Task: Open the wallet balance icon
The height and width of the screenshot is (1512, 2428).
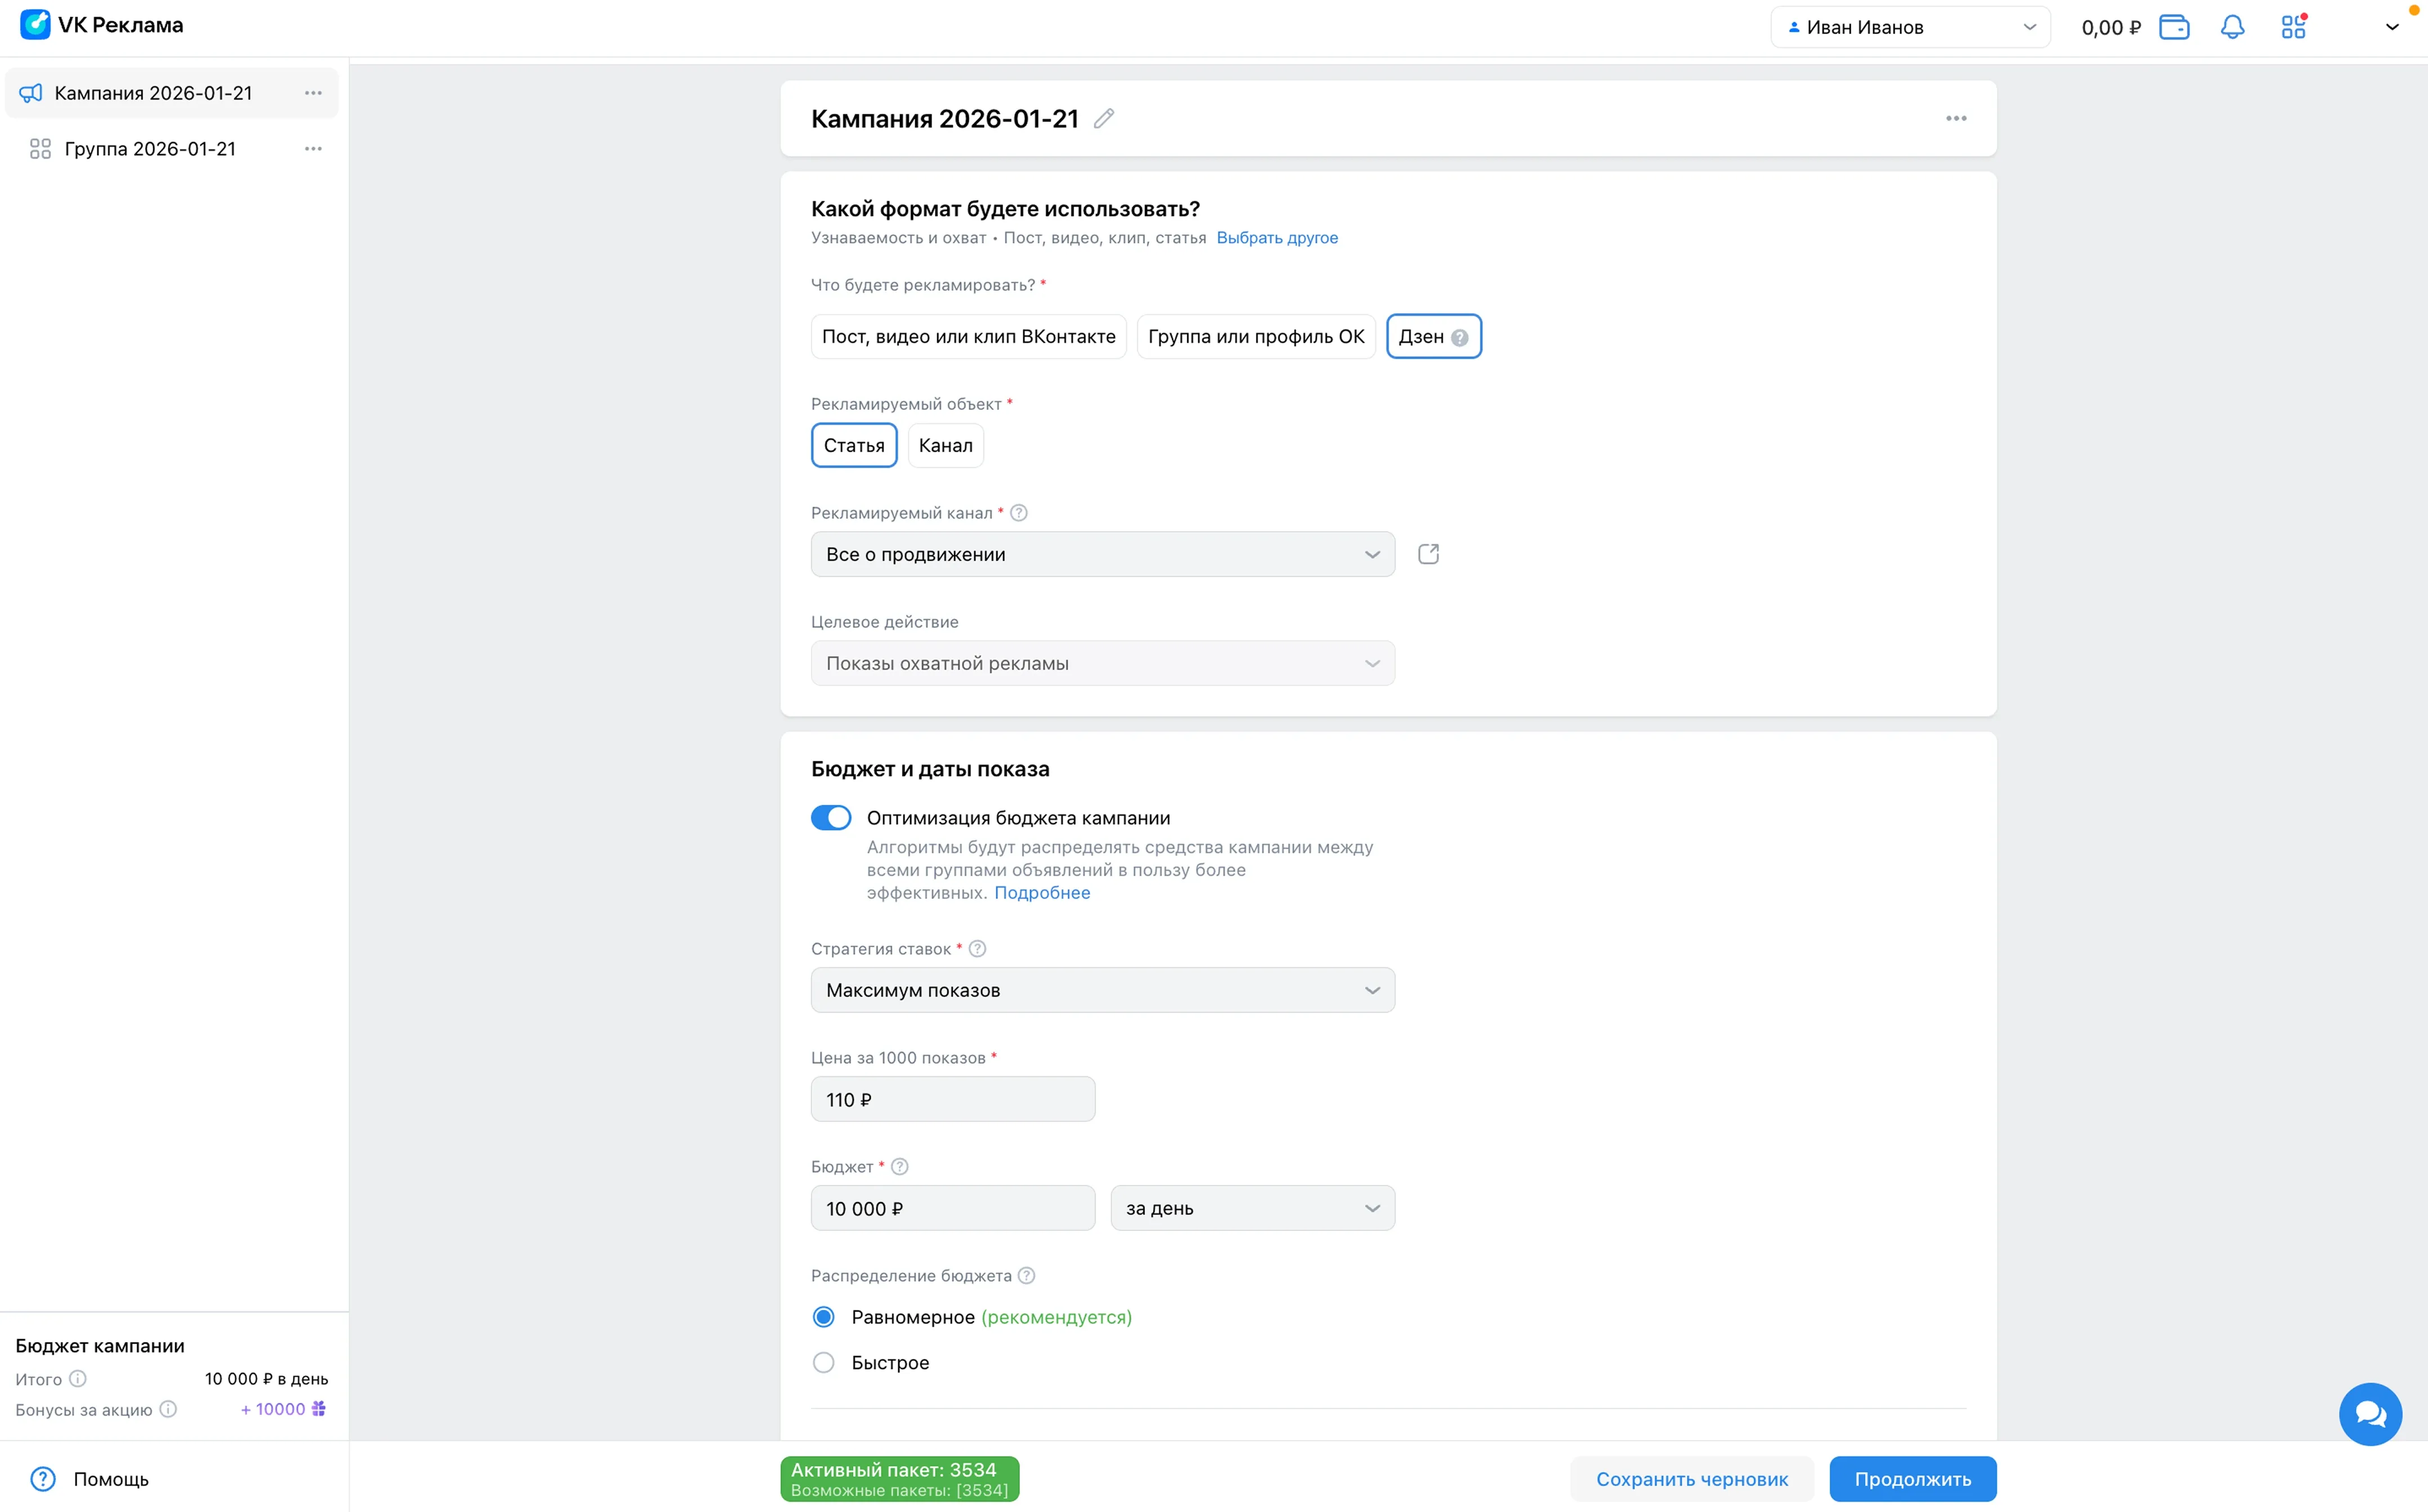Action: 2174,27
